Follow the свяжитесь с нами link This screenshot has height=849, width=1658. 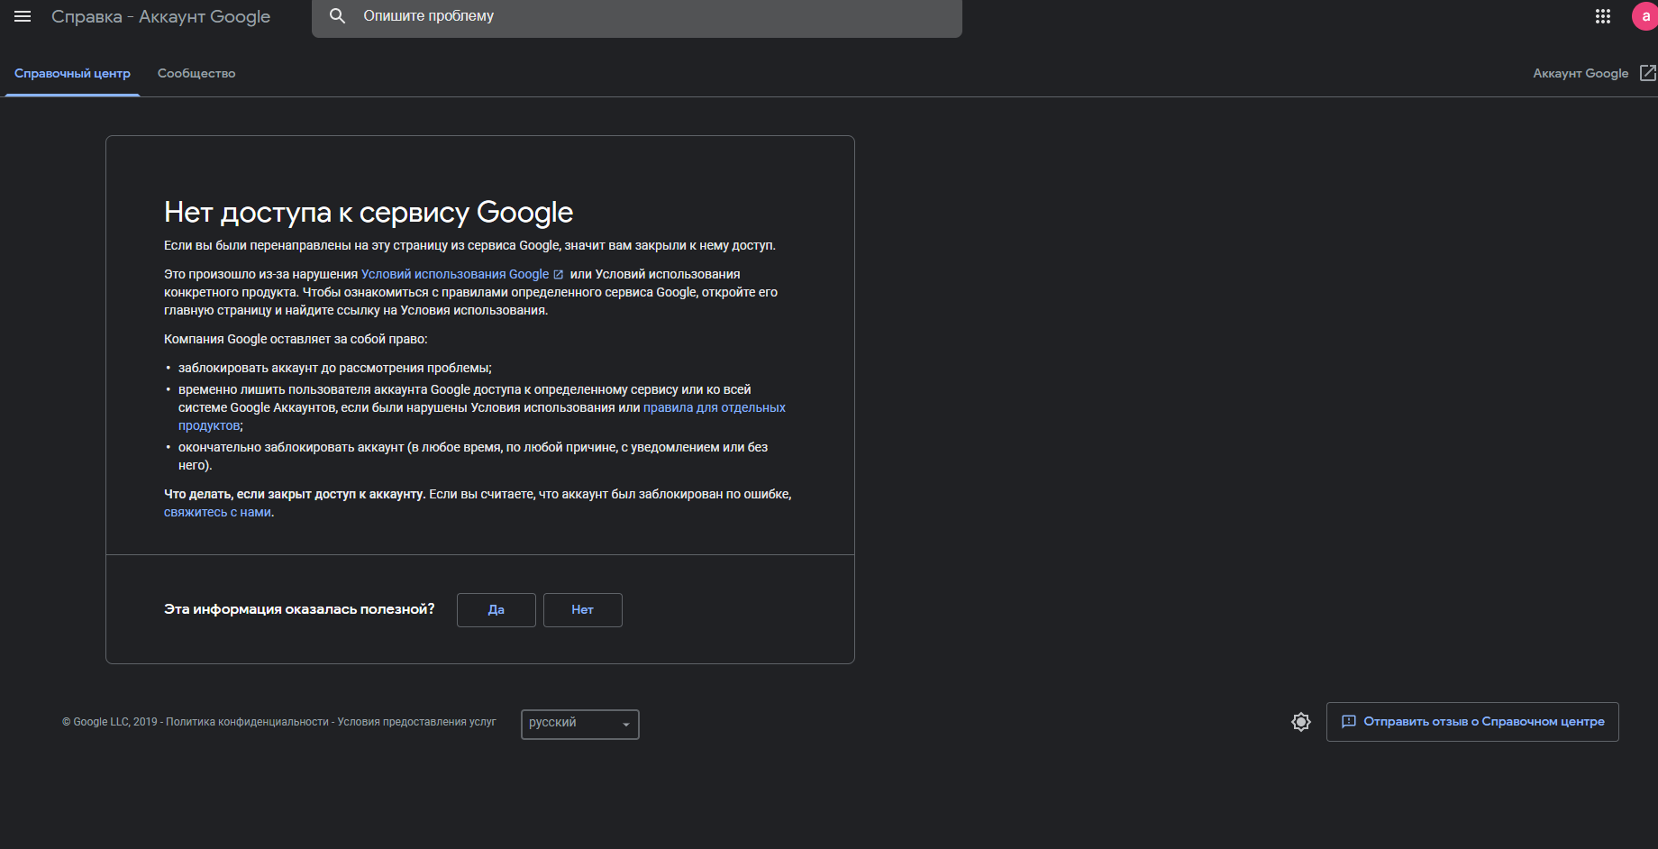[x=217, y=512]
